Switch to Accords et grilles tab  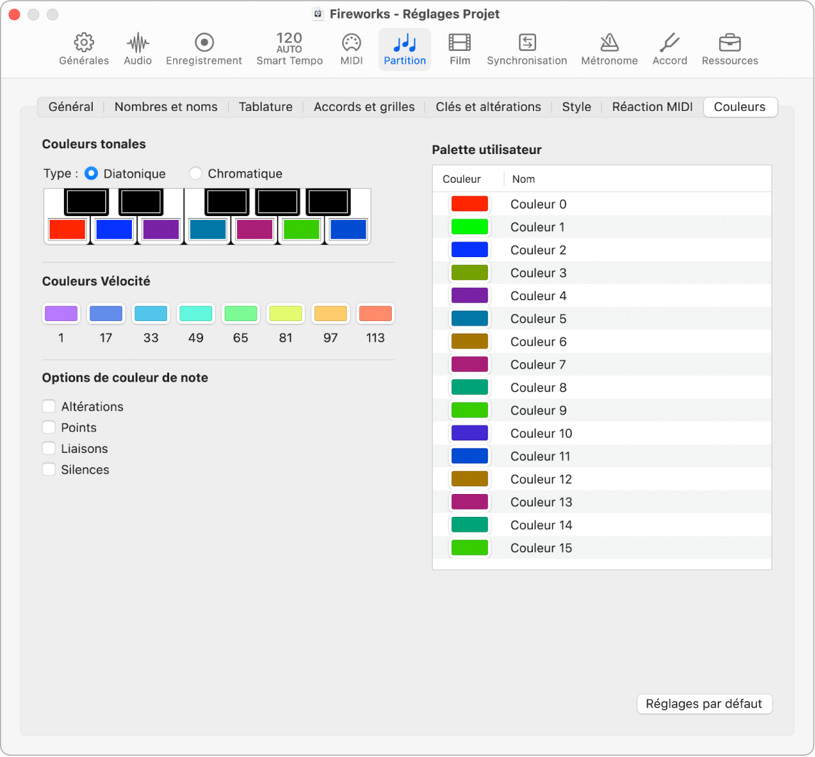364,107
